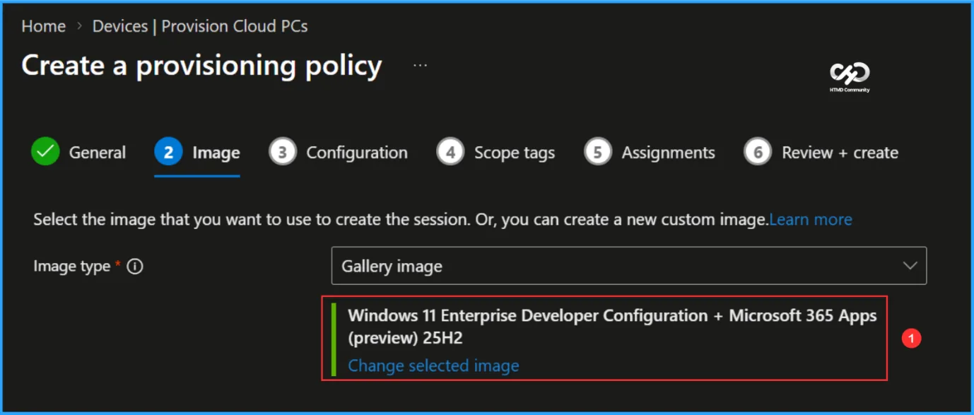
Task: Go to Devices | Provision Cloud PCs breadcrumb
Action: click(x=200, y=26)
